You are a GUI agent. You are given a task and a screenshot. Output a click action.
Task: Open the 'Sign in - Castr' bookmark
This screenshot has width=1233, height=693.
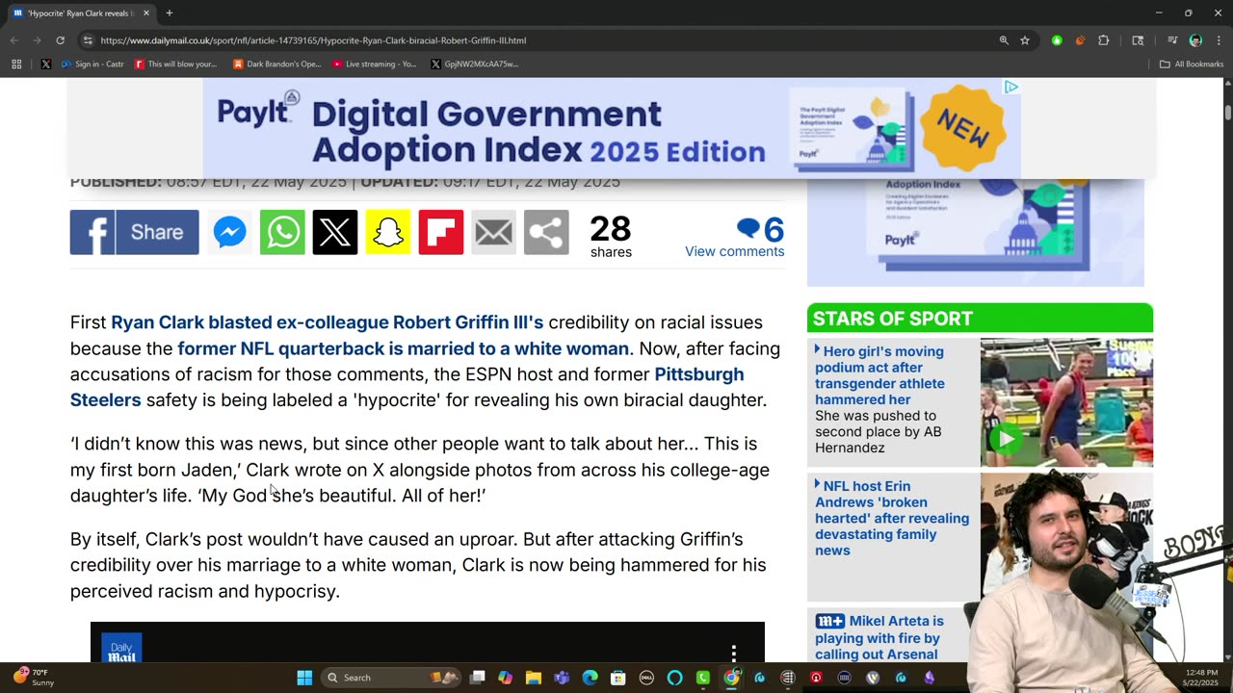(92, 64)
